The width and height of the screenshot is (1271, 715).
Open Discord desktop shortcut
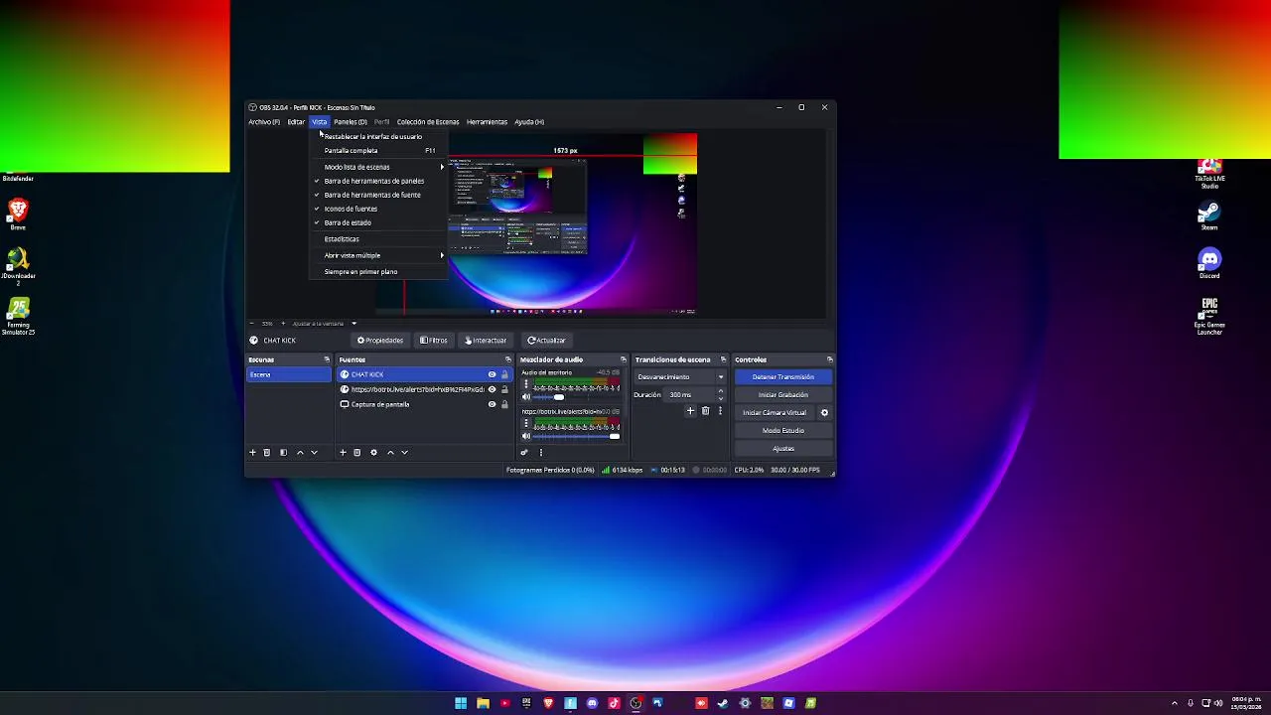click(1208, 264)
